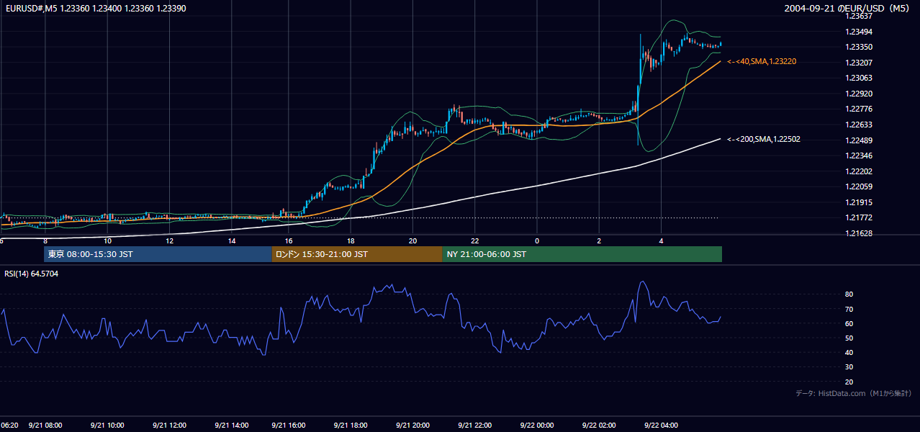Click the 9/21 18:00 time label
The image size is (920, 432).
click(x=350, y=425)
